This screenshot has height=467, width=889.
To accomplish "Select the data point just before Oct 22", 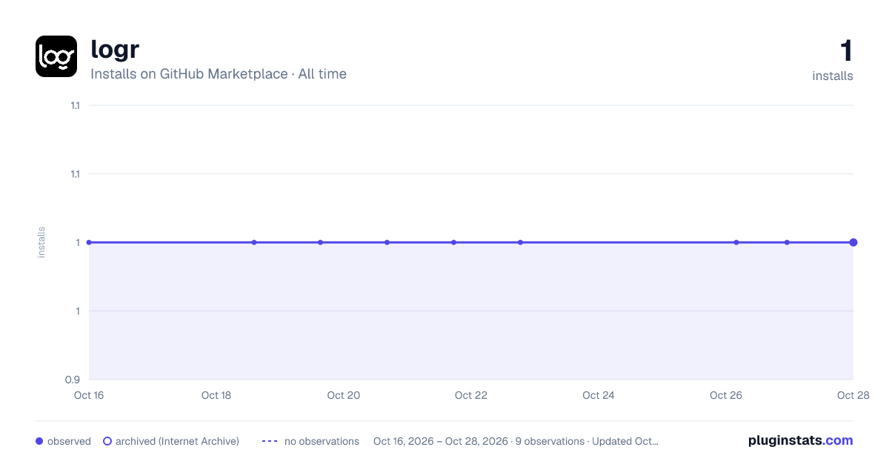I will [x=453, y=242].
